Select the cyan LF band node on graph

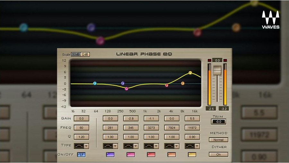coord(95,83)
